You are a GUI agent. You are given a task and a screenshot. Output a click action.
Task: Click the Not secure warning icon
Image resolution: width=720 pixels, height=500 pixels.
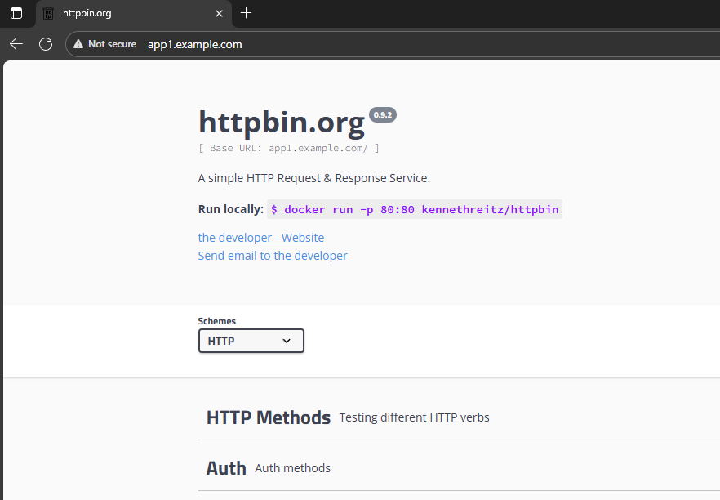pos(78,44)
